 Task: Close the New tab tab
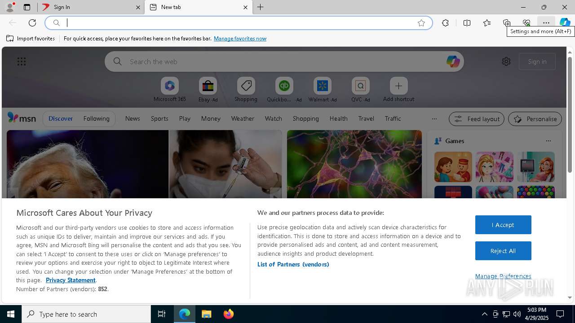click(x=245, y=7)
